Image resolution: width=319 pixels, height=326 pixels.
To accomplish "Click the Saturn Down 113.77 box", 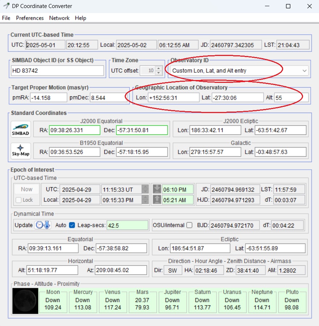I will 202,302.
